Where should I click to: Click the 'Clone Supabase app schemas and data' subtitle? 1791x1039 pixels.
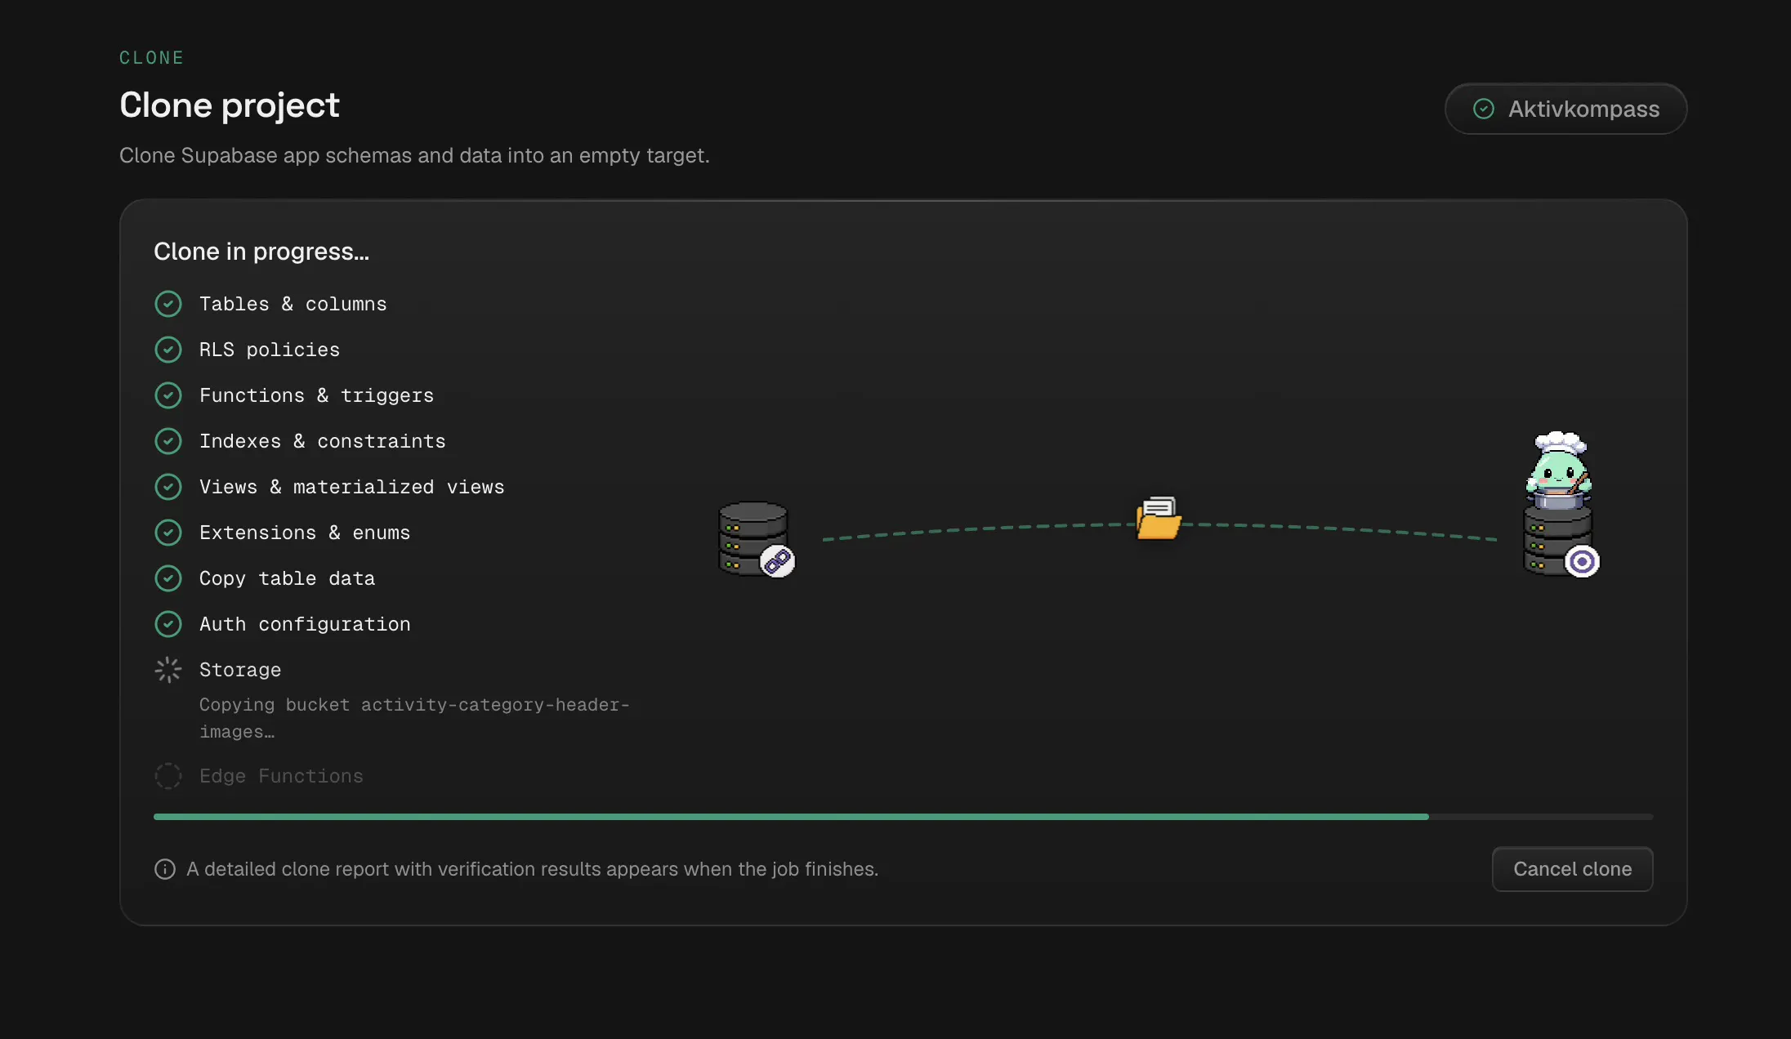coord(414,155)
